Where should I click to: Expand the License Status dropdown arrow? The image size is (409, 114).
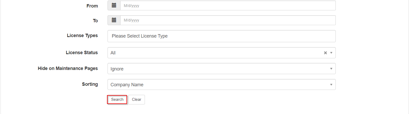coord(331,53)
